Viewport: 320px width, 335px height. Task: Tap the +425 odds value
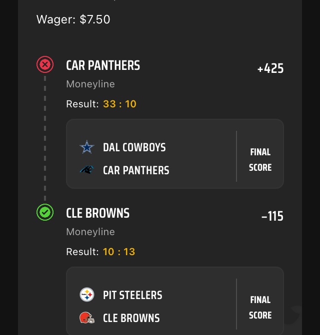click(270, 69)
